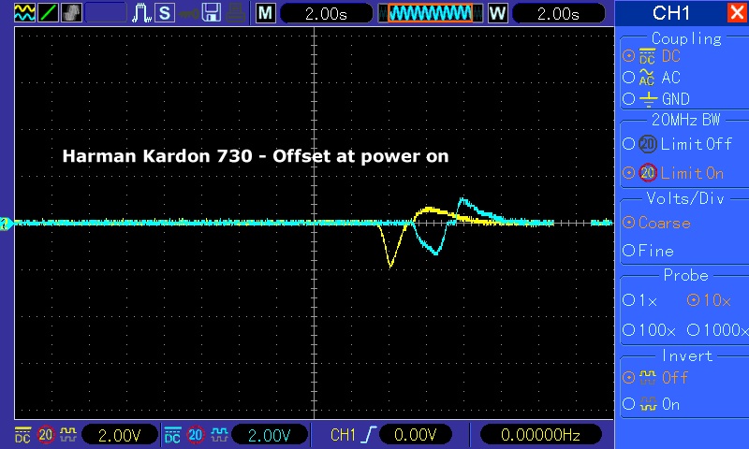Click the CH1 panel title

(x=671, y=13)
